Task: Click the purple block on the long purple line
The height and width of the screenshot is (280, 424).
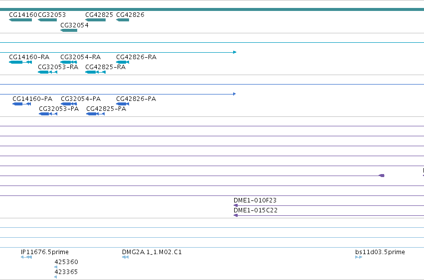Action: click(382, 176)
